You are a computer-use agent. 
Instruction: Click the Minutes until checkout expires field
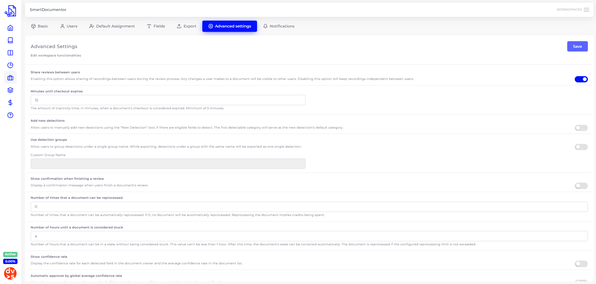[168, 100]
